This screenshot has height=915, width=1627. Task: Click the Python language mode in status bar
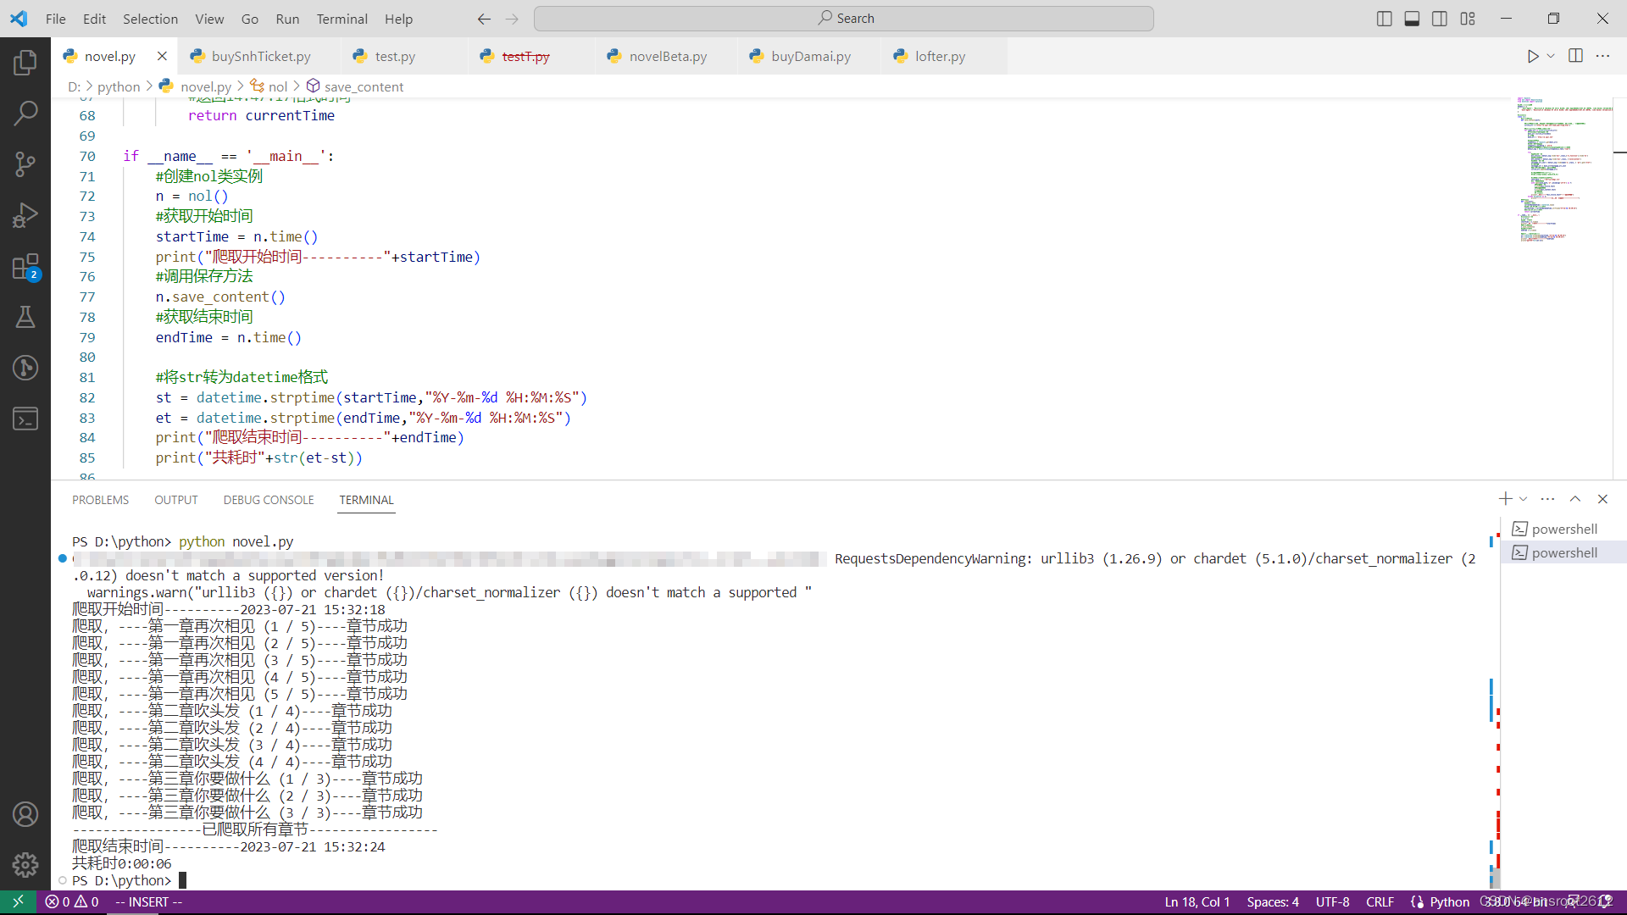pos(1449,902)
